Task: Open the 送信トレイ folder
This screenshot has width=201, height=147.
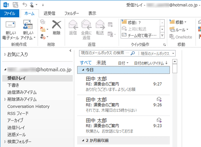Action: 16,127
